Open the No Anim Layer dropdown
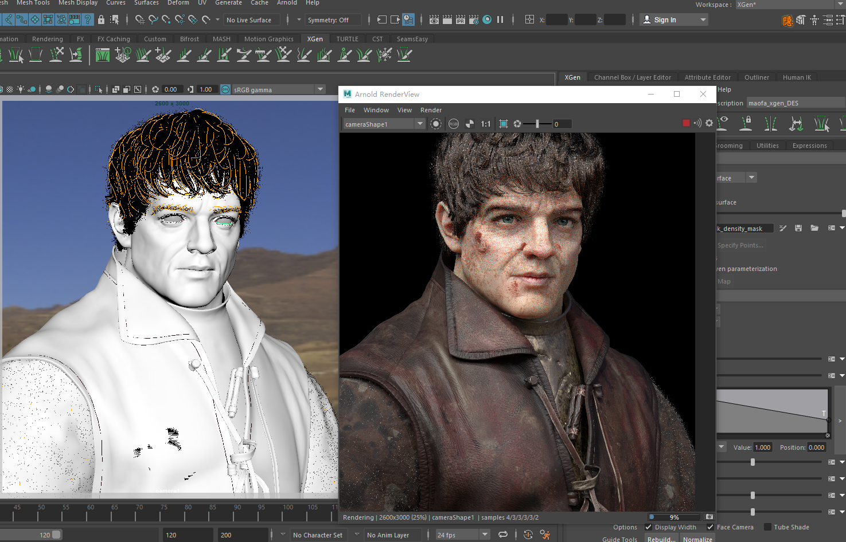 click(x=393, y=535)
